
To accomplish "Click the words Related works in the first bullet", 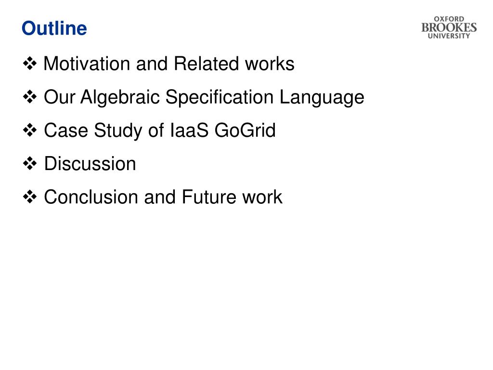I will click(x=234, y=64).
